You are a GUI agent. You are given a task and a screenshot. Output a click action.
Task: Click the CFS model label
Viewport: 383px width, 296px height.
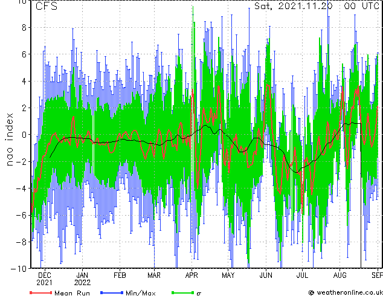coord(47,7)
